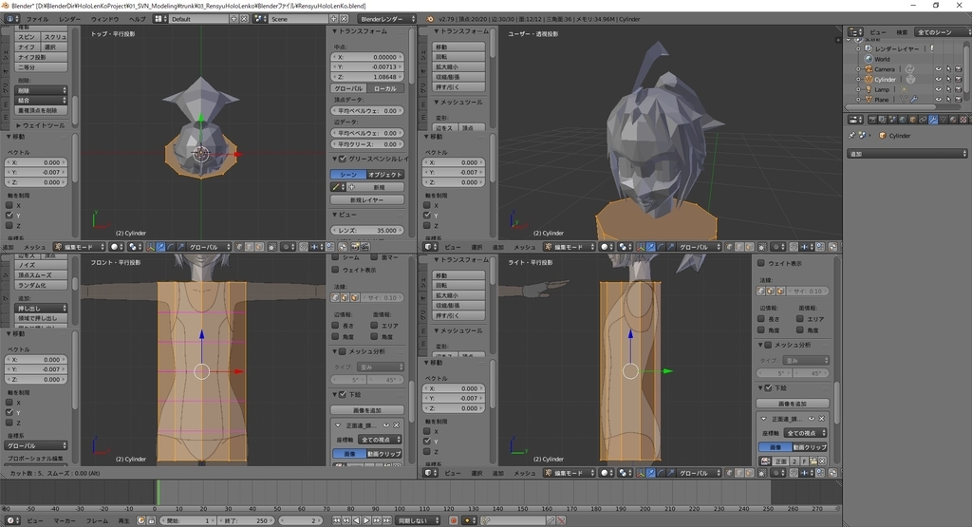Open the 結合 merge dropdown

tap(41, 101)
